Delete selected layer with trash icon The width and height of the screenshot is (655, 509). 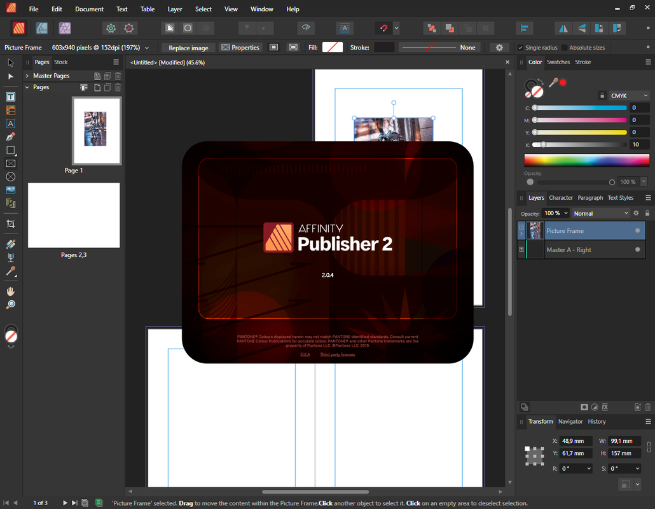click(x=647, y=407)
